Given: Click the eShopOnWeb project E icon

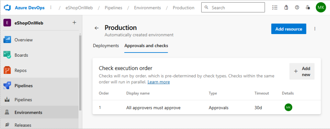Looking at the screenshot, I should click(7, 23).
